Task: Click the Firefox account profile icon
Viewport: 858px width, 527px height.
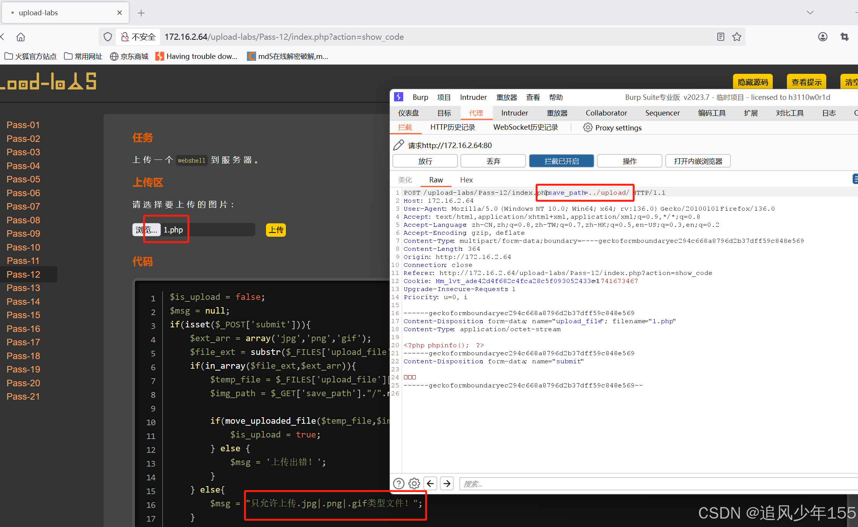Action: 823,37
